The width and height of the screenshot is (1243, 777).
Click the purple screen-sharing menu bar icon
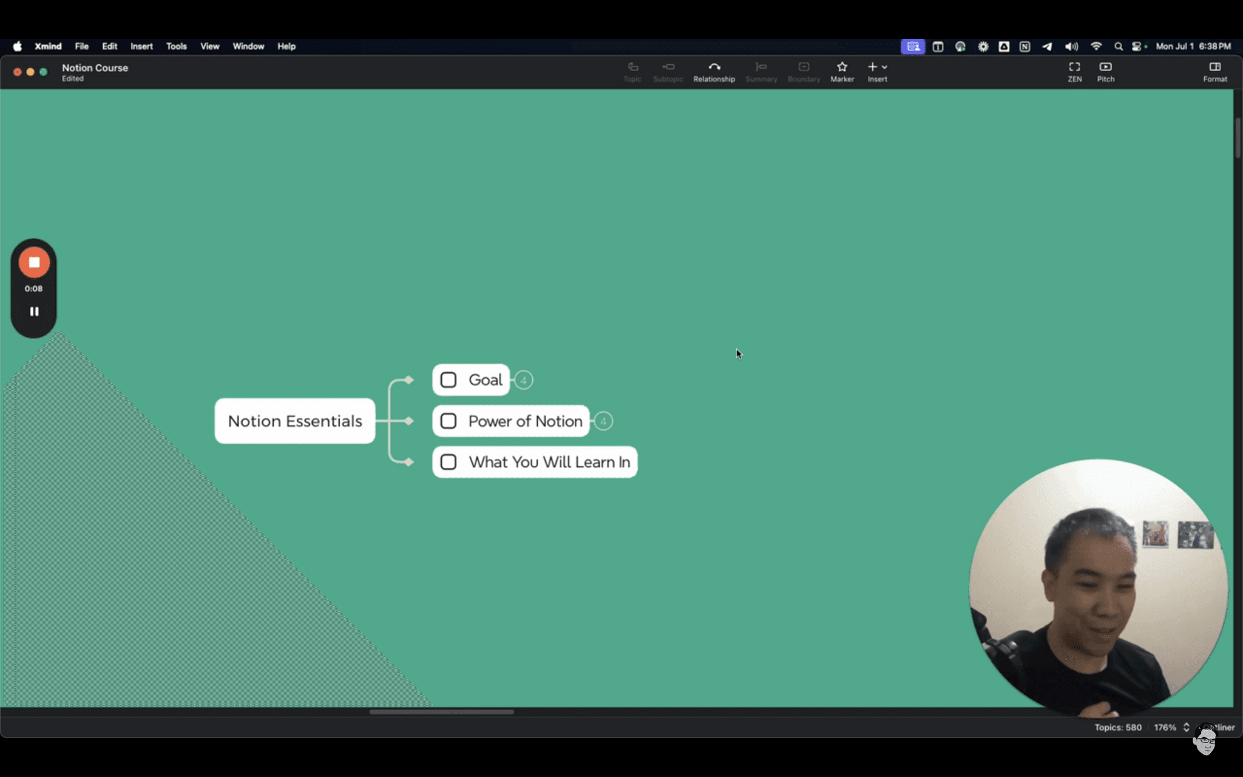point(913,46)
